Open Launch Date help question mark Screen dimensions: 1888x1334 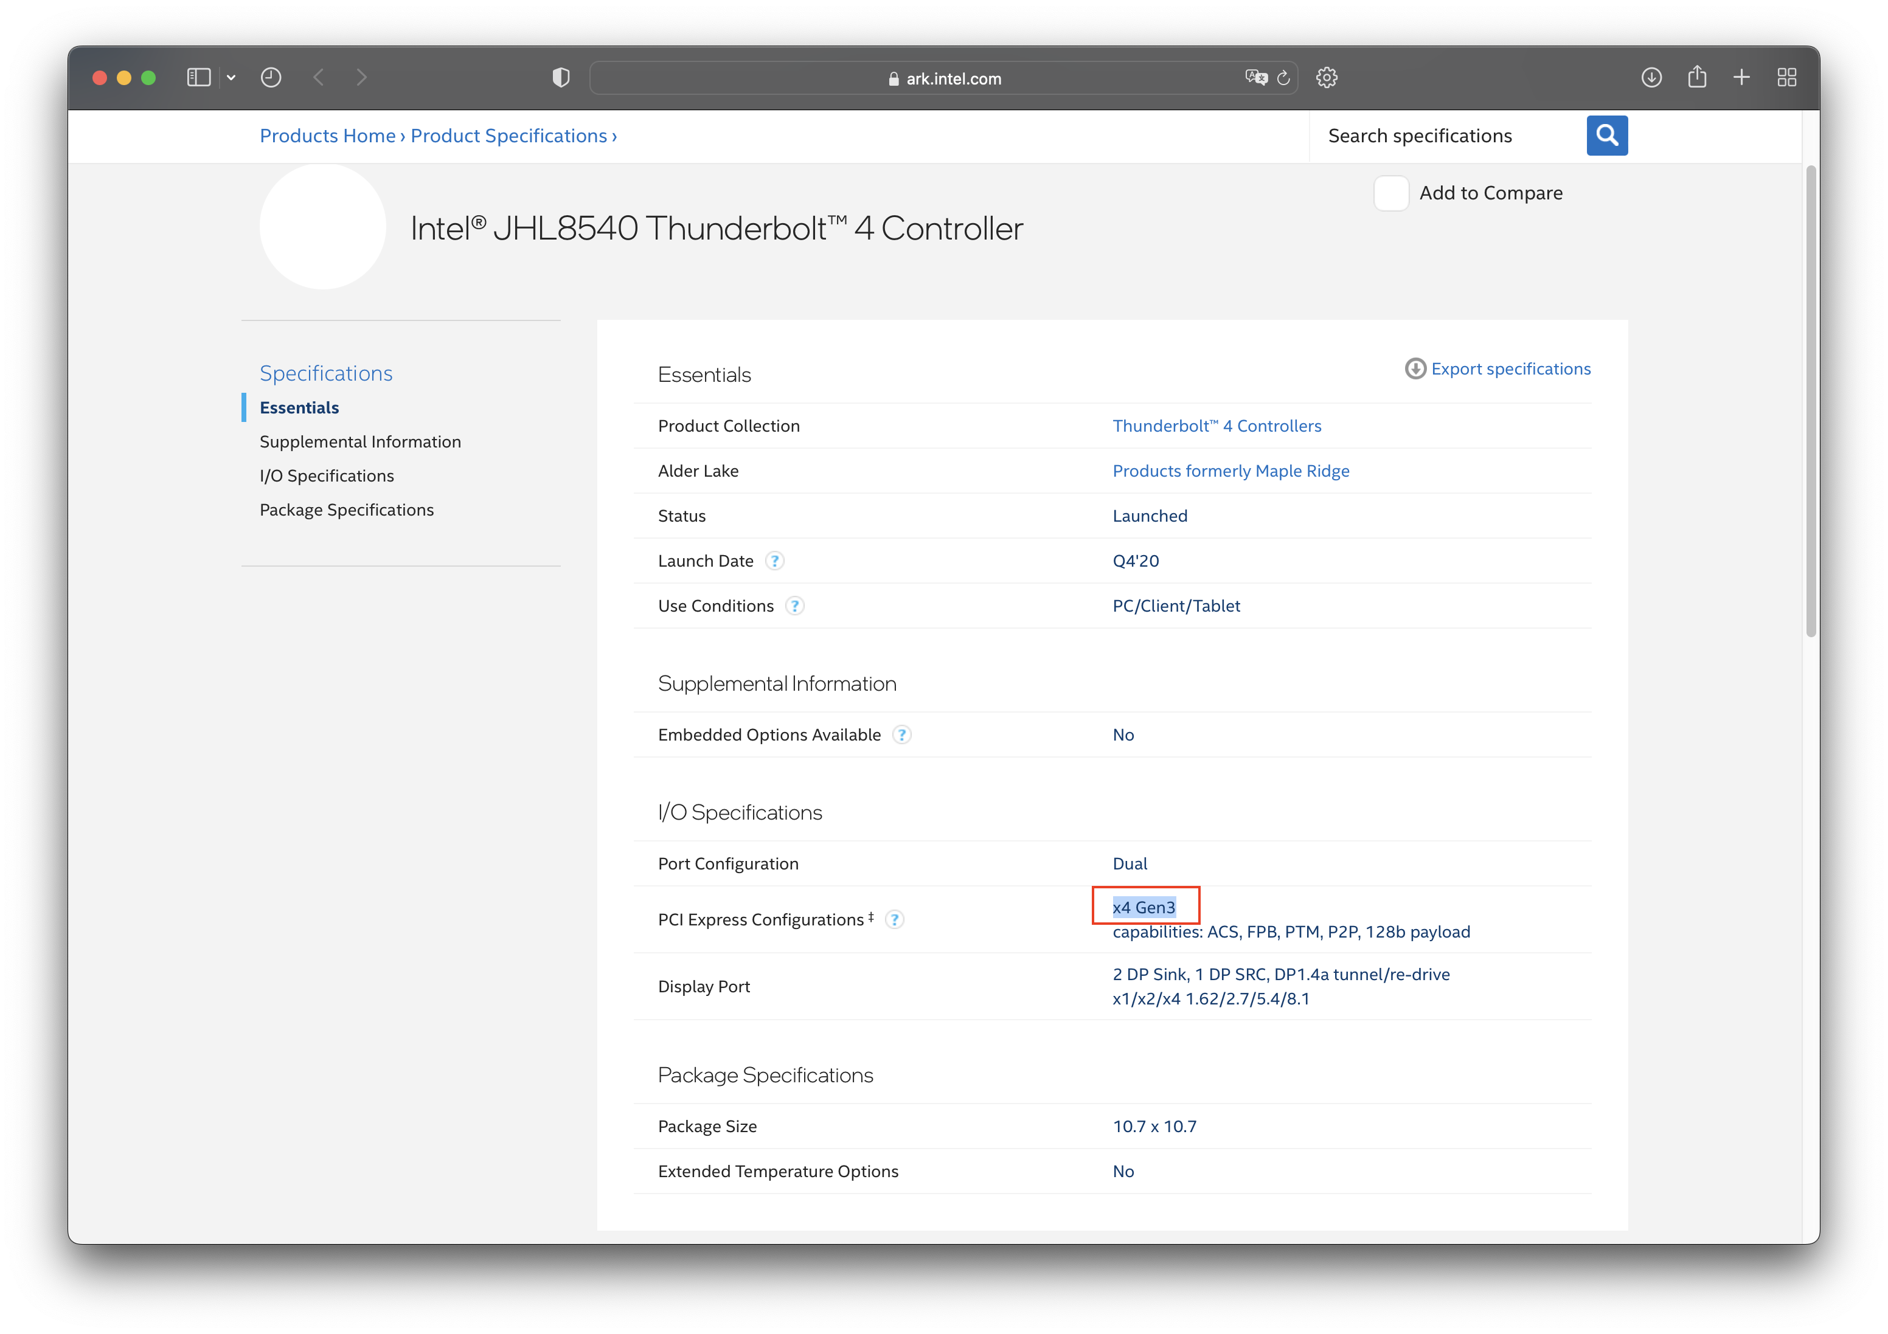tap(774, 561)
